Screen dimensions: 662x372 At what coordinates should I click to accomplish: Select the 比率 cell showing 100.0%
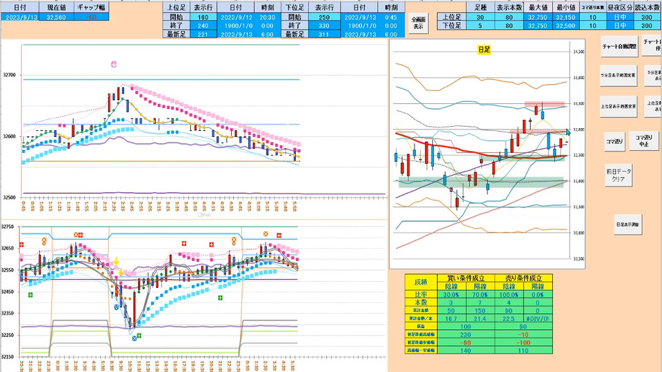pos(509,294)
